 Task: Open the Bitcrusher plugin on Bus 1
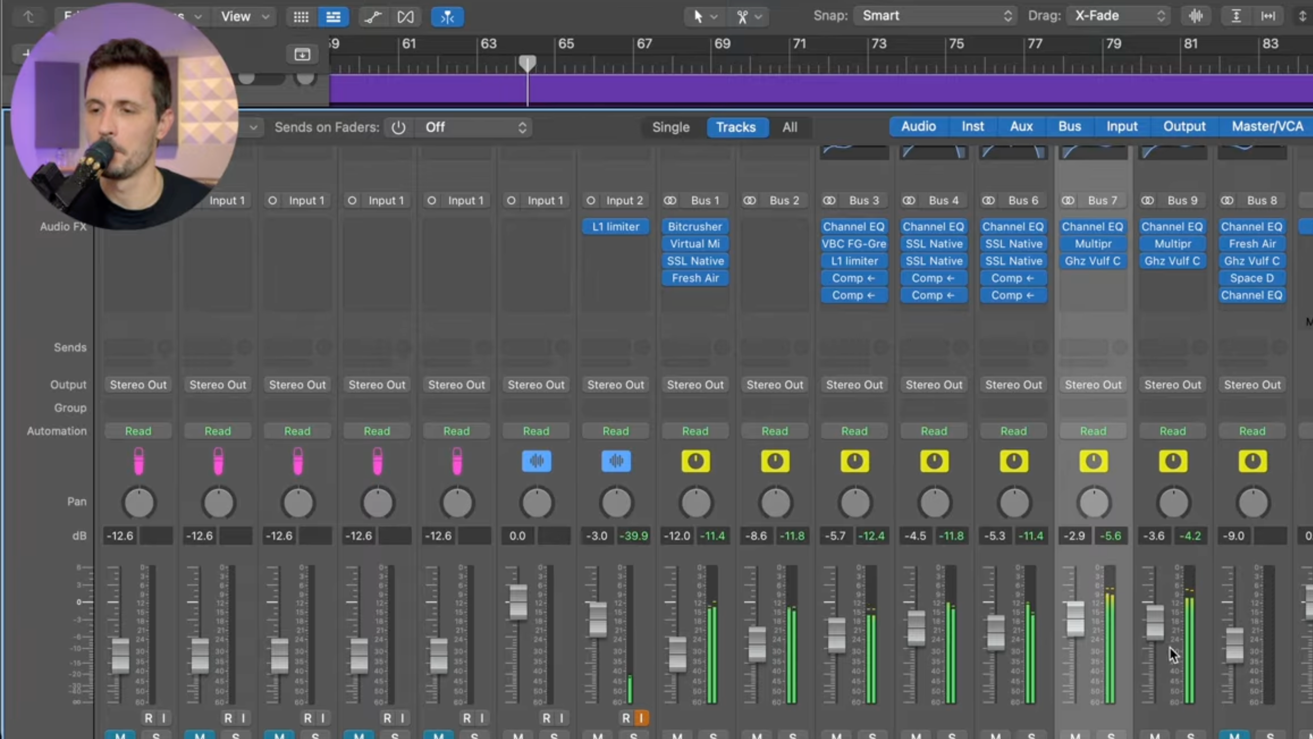click(695, 226)
